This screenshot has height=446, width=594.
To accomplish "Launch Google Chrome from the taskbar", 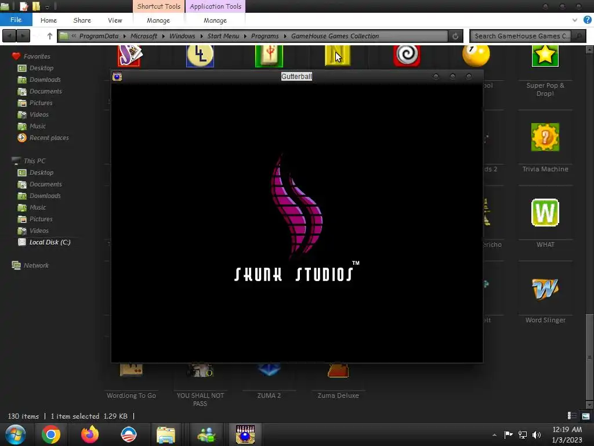I will click(51, 434).
